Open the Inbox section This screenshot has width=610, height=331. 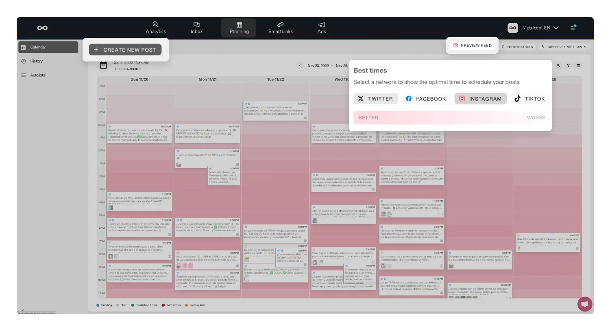[x=196, y=28]
